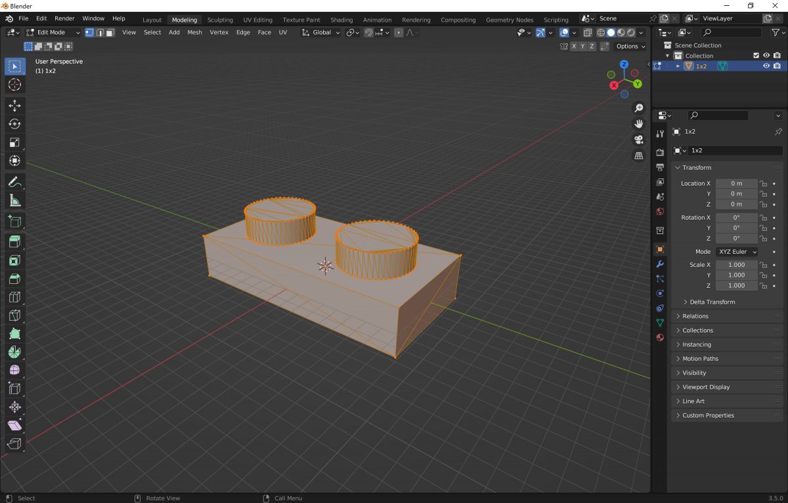Click the properties editor search field
The width and height of the screenshot is (788, 503).
click(718, 115)
